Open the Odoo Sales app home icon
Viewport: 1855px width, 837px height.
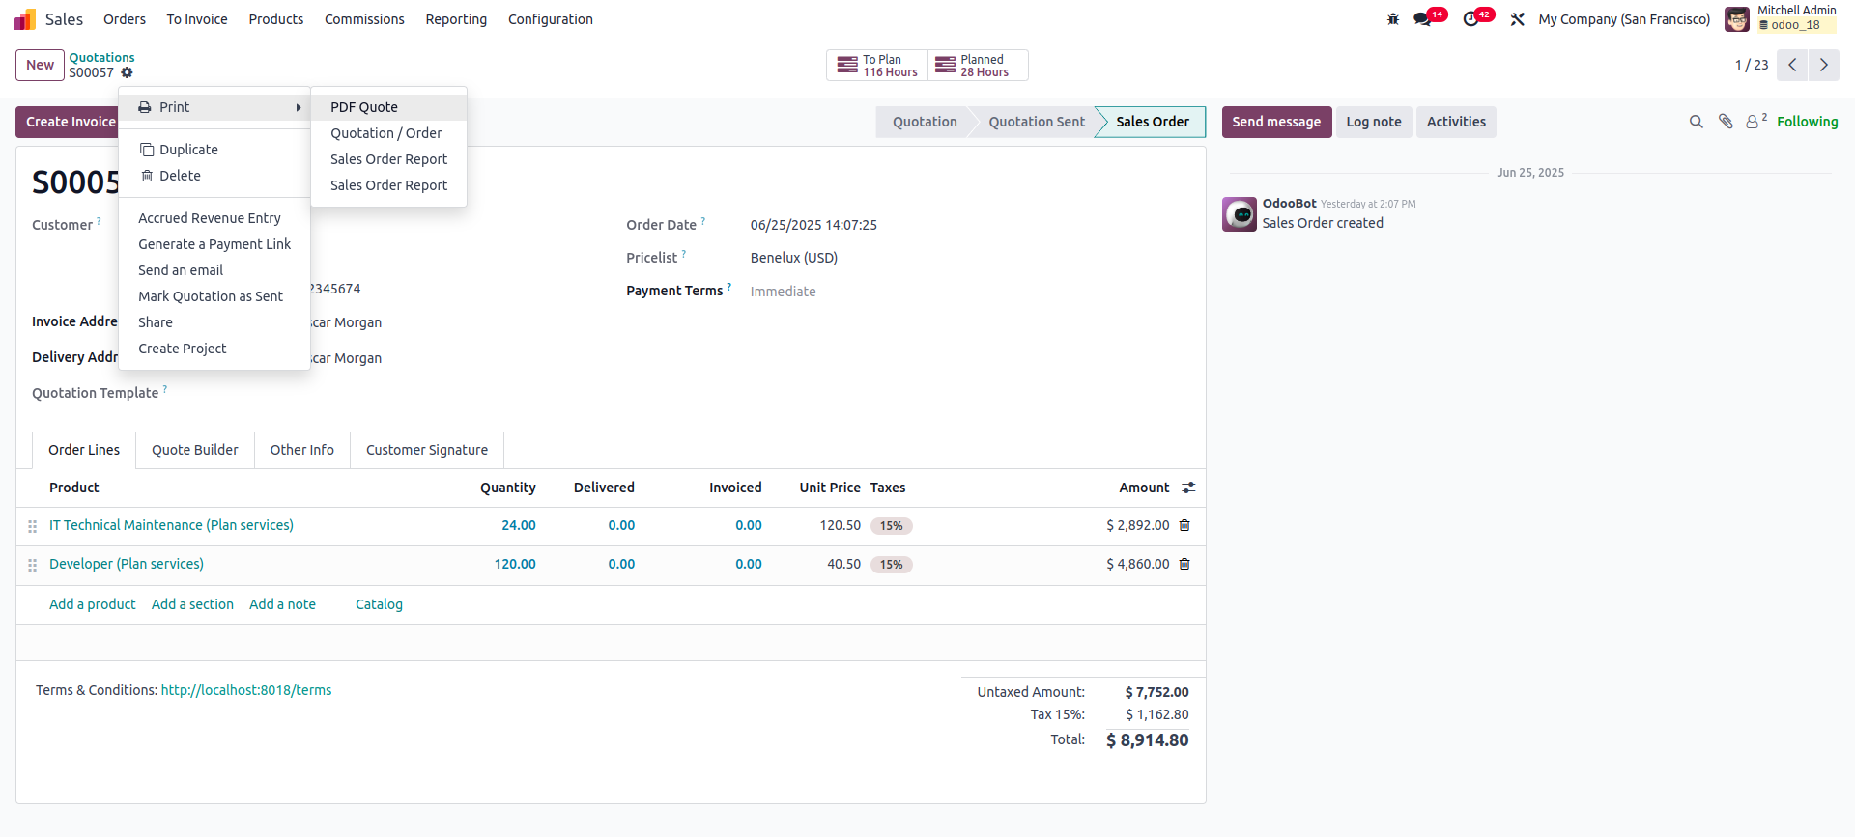(x=25, y=19)
